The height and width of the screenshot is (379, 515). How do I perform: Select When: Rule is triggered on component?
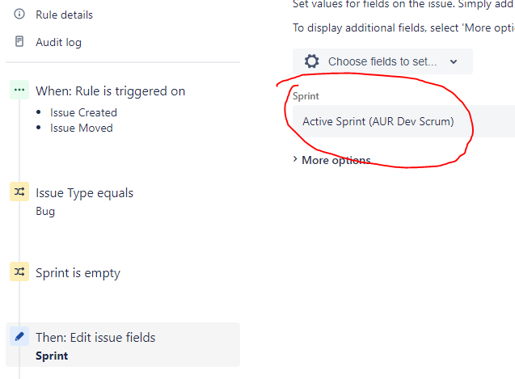point(110,91)
